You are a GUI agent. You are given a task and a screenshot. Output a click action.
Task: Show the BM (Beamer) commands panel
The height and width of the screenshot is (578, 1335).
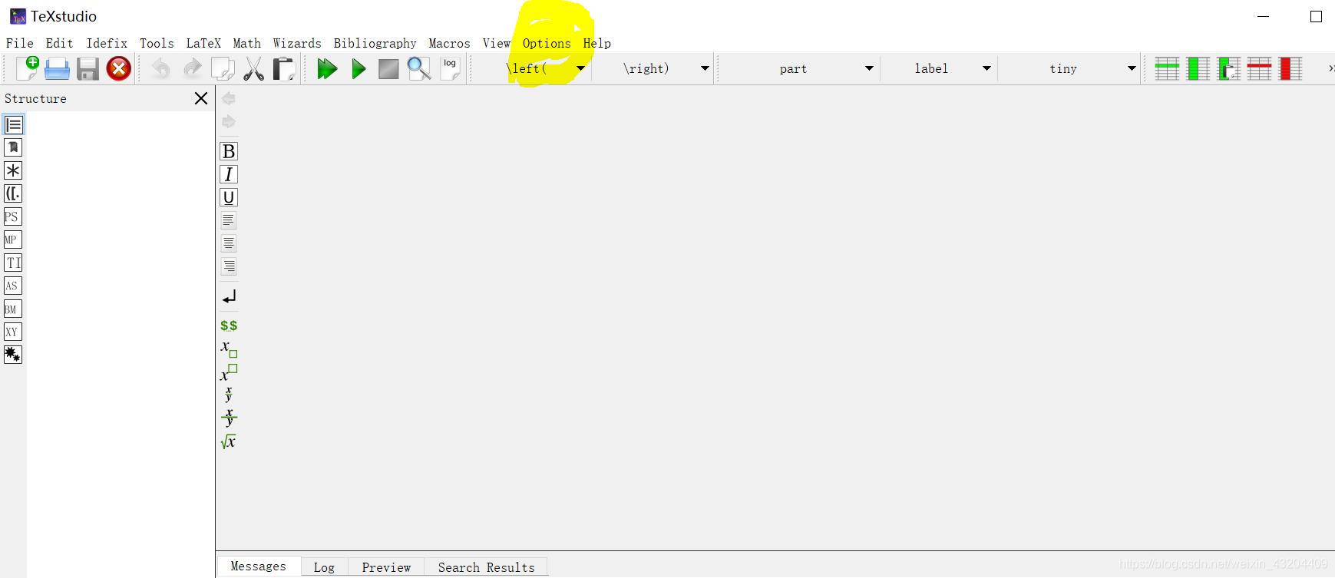[x=13, y=309]
